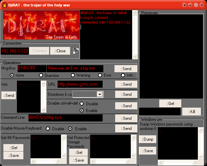Open the Shutdown & co dropdown
The image size is (207, 166).
click(99, 94)
